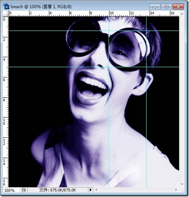Click the horizontal scrollbar track

pos(136,190)
